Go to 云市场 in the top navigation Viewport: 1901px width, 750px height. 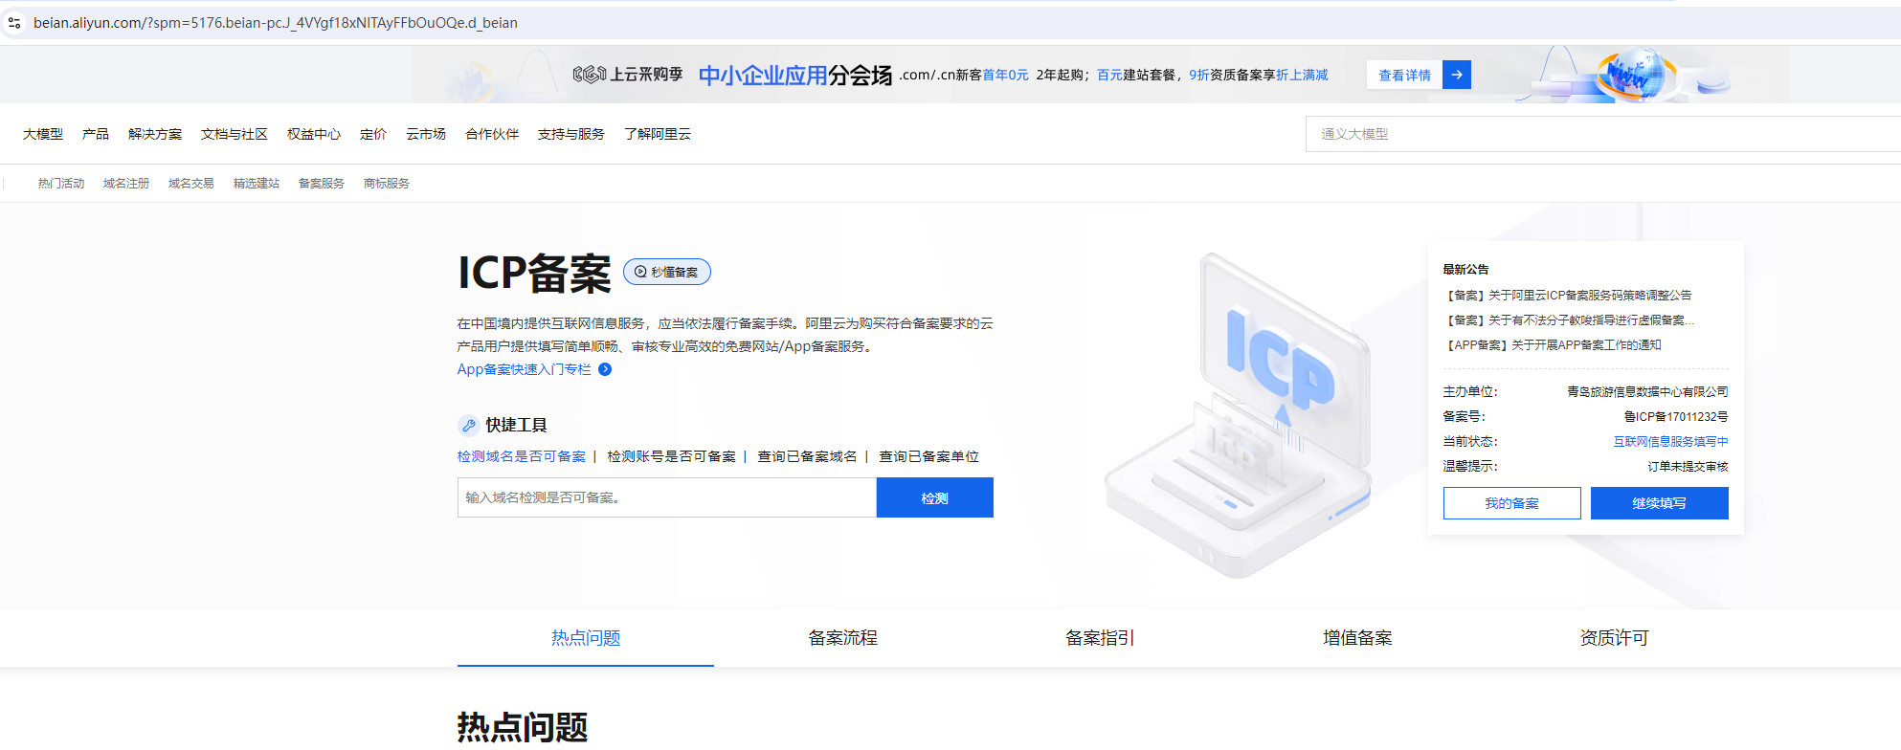[x=426, y=134]
